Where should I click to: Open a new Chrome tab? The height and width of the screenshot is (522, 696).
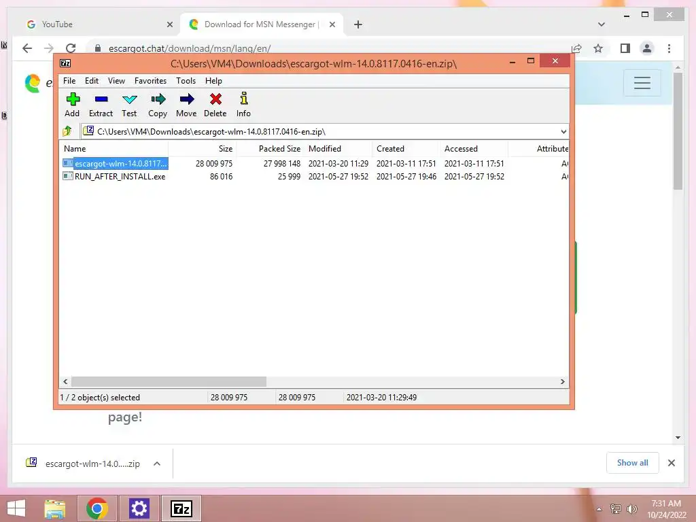358,24
